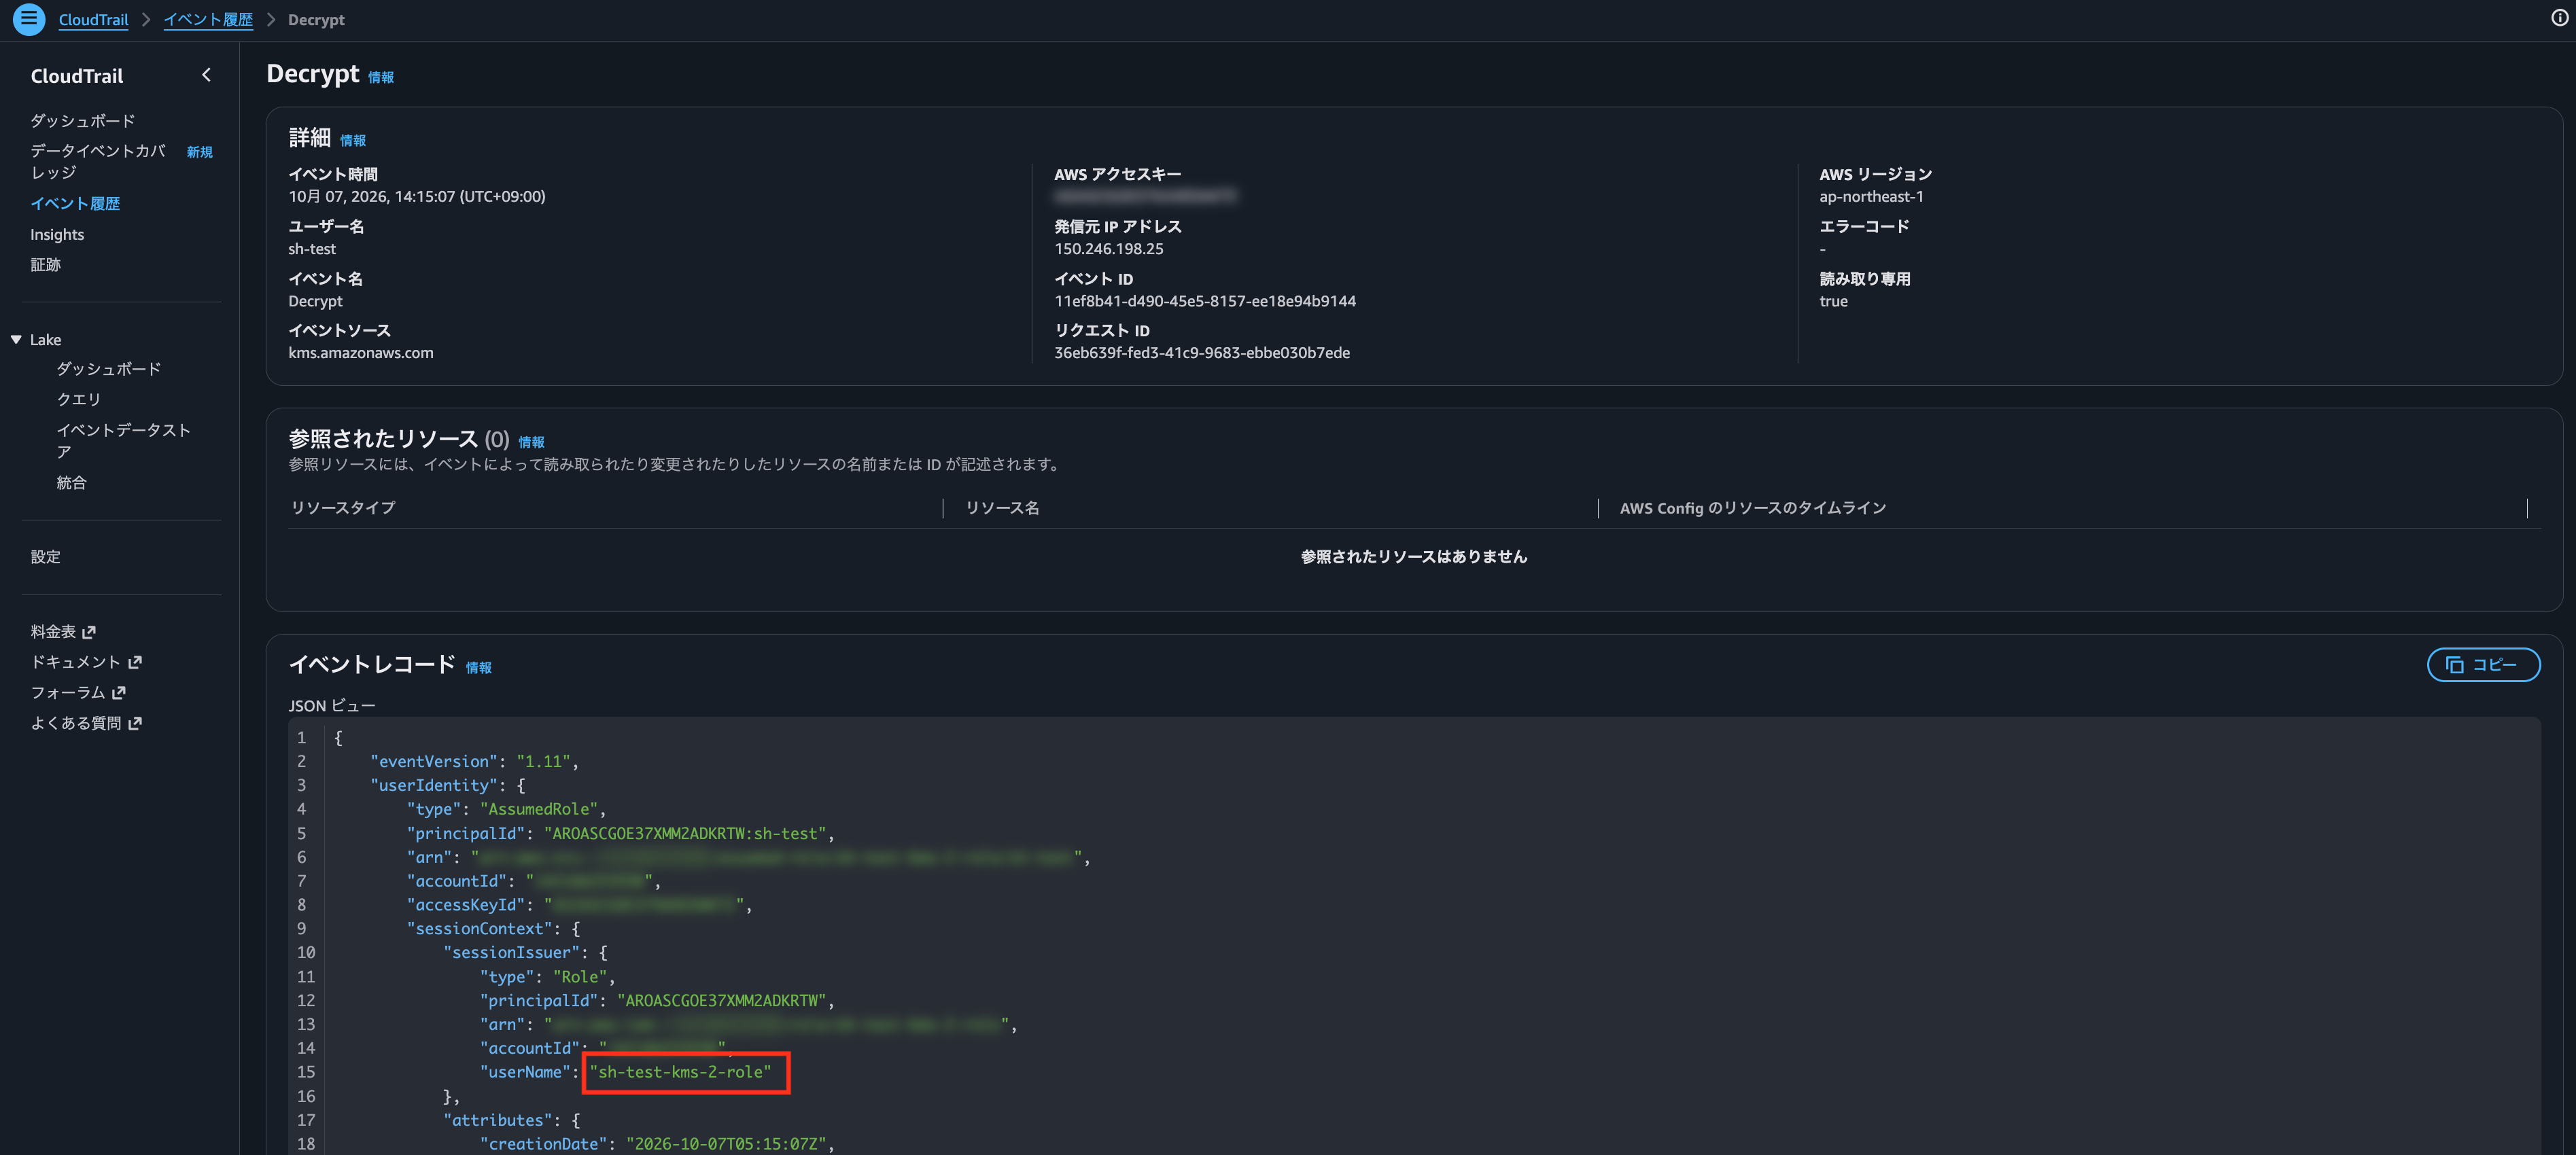Open ダッシュボード under CloudTrail sidebar
The width and height of the screenshot is (2576, 1155).
83,121
